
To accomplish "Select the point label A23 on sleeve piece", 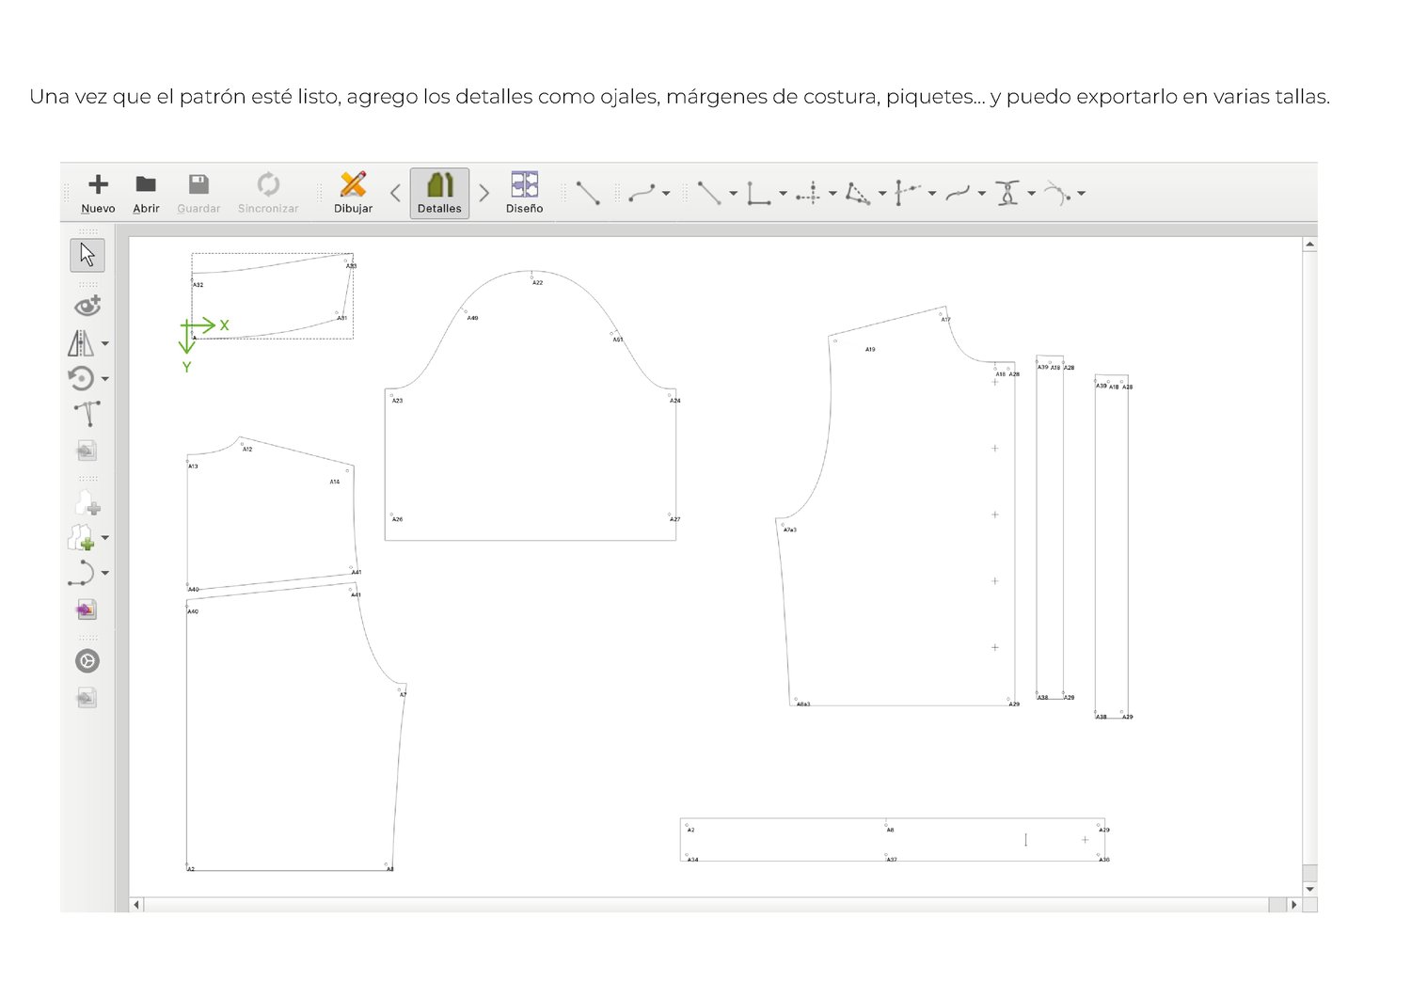I will [397, 401].
